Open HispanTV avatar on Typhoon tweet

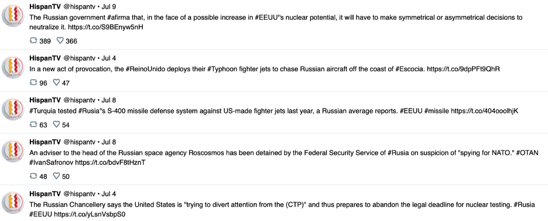(13, 67)
